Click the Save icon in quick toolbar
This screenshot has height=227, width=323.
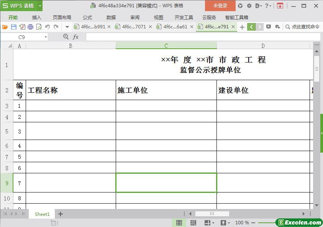(14, 27)
